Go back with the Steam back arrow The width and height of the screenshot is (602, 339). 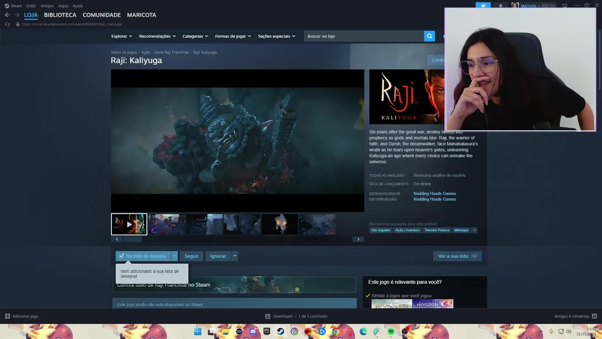tap(7, 15)
